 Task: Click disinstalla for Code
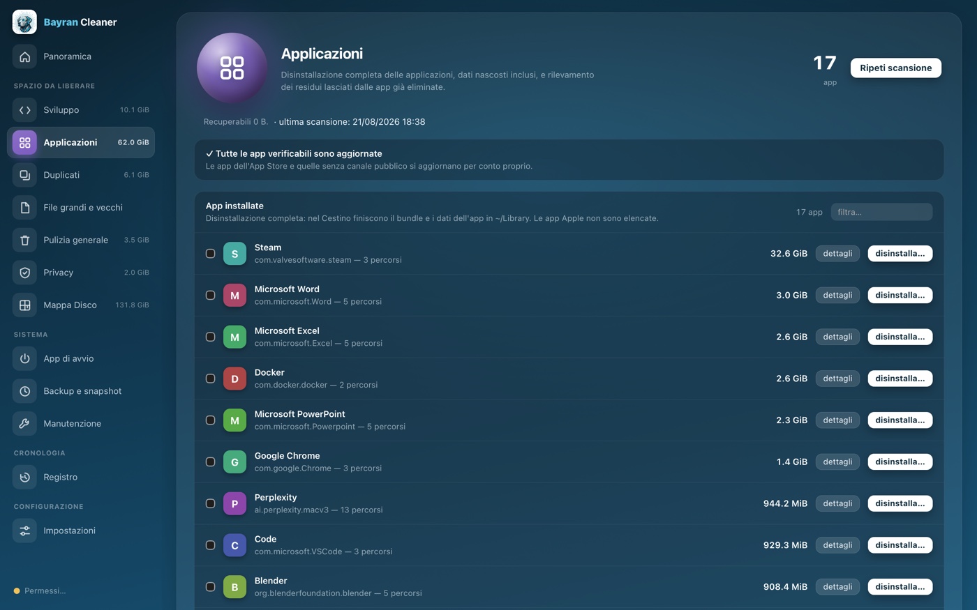pos(900,545)
